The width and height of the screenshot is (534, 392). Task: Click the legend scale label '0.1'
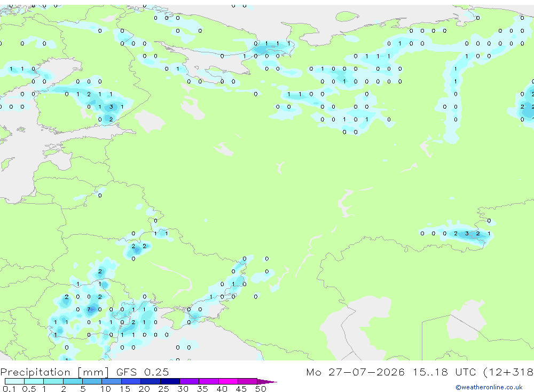coord(9,389)
